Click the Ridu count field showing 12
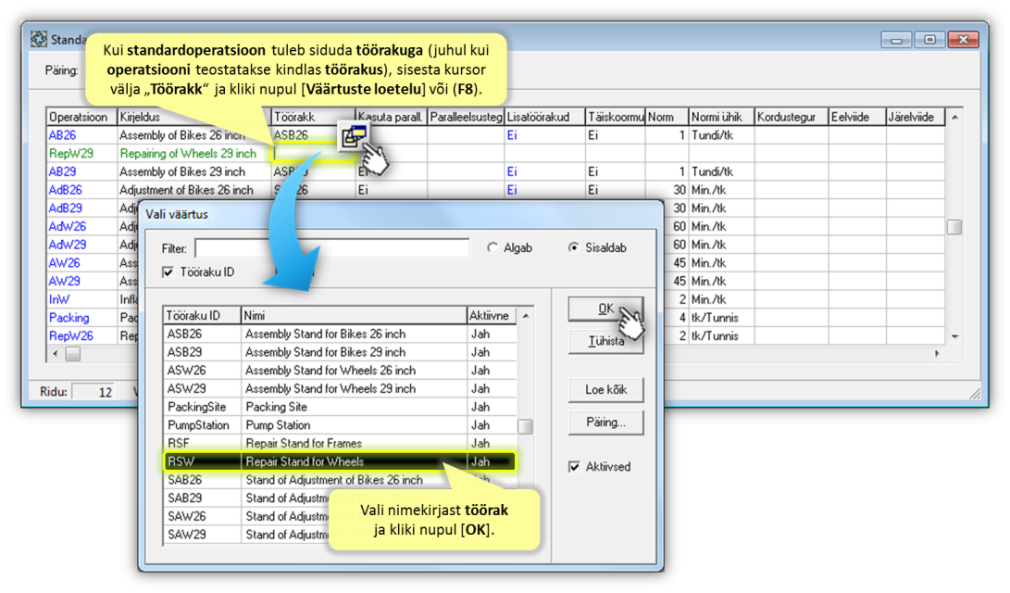The image size is (1010, 593). click(x=94, y=392)
